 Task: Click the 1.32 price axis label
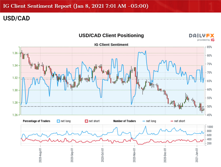coord(15,78)
